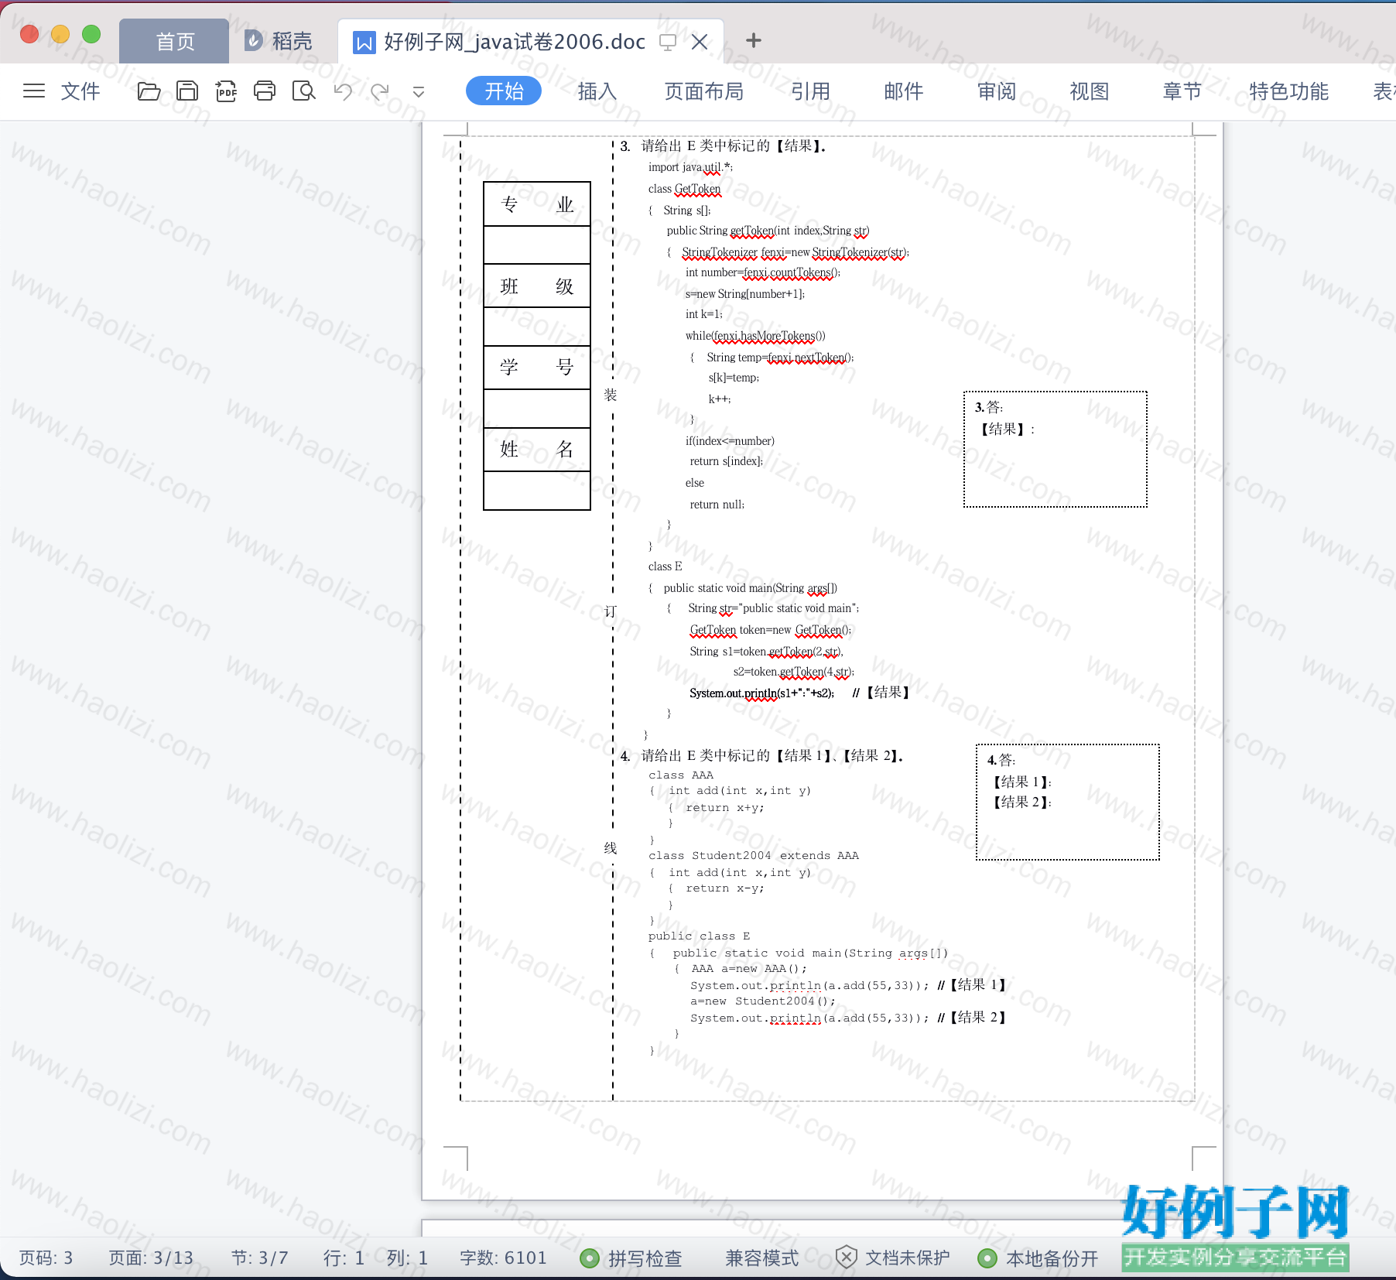Open the 视图 ribbon tab
This screenshot has width=1396, height=1280.
pyautogui.click(x=1090, y=91)
